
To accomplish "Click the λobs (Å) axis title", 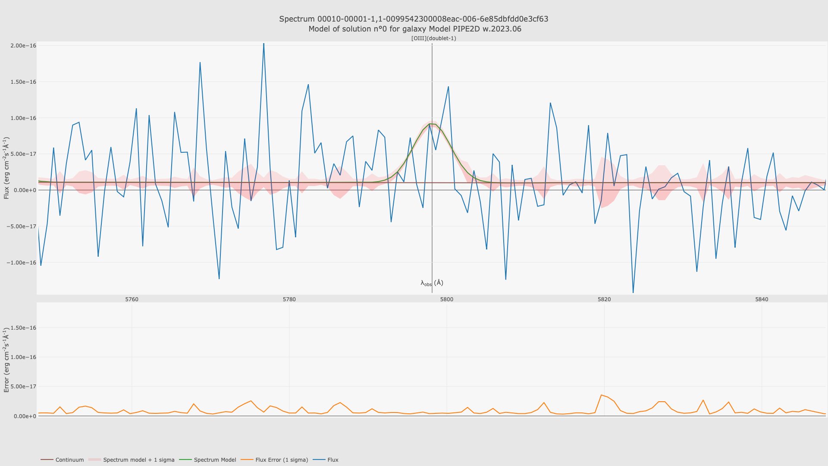I will 432,283.
